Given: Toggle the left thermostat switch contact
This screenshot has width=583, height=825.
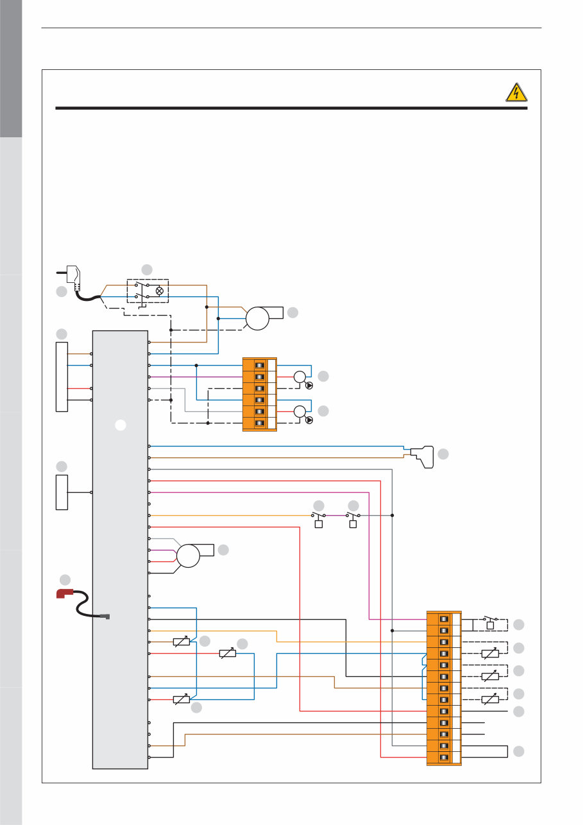Looking at the screenshot, I should (x=319, y=515).
